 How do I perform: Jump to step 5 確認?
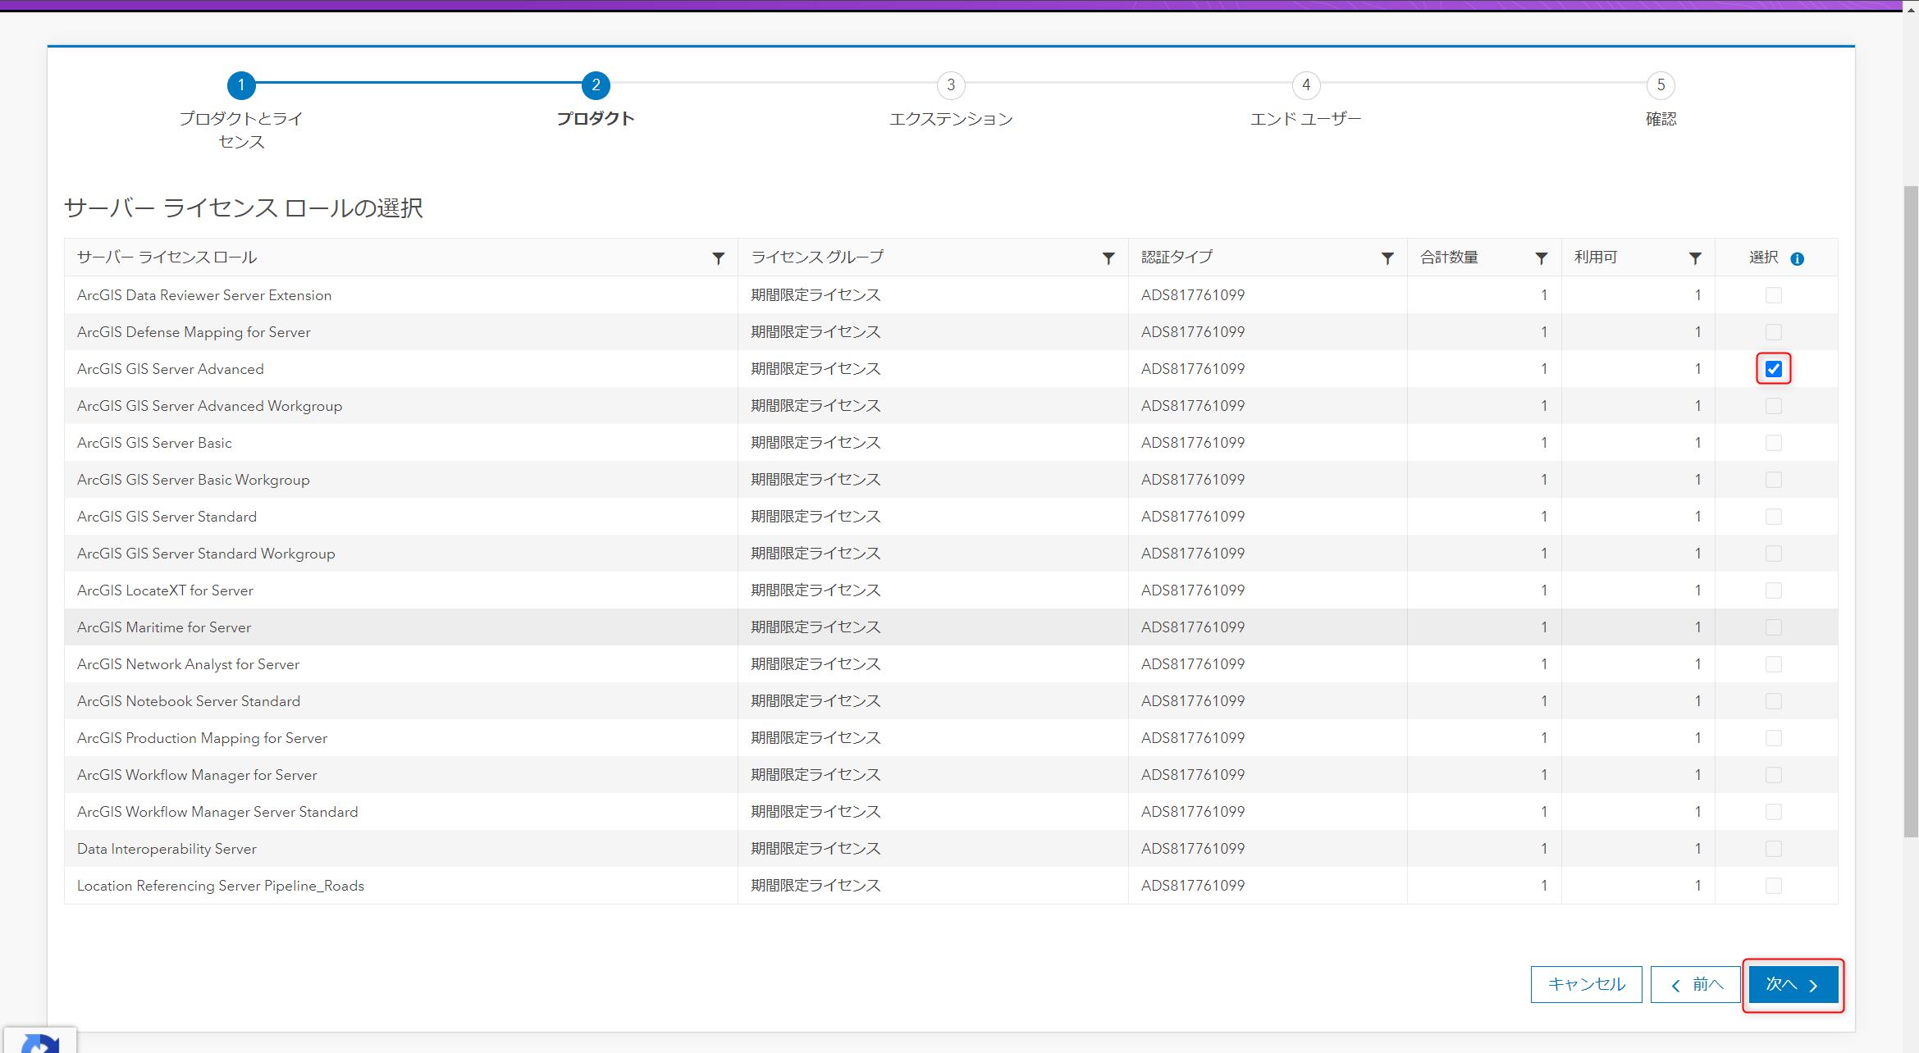click(1661, 85)
